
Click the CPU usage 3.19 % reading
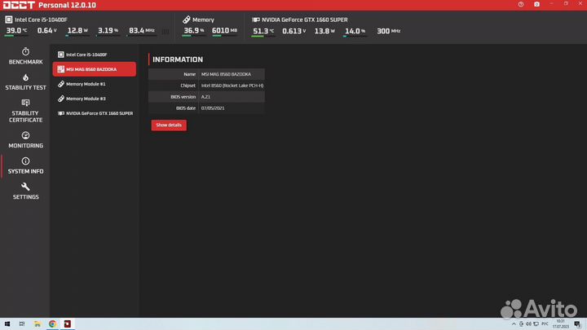point(108,31)
